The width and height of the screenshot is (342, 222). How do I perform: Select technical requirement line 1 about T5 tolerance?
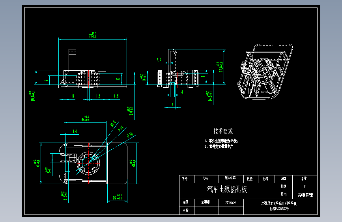coord(221,141)
